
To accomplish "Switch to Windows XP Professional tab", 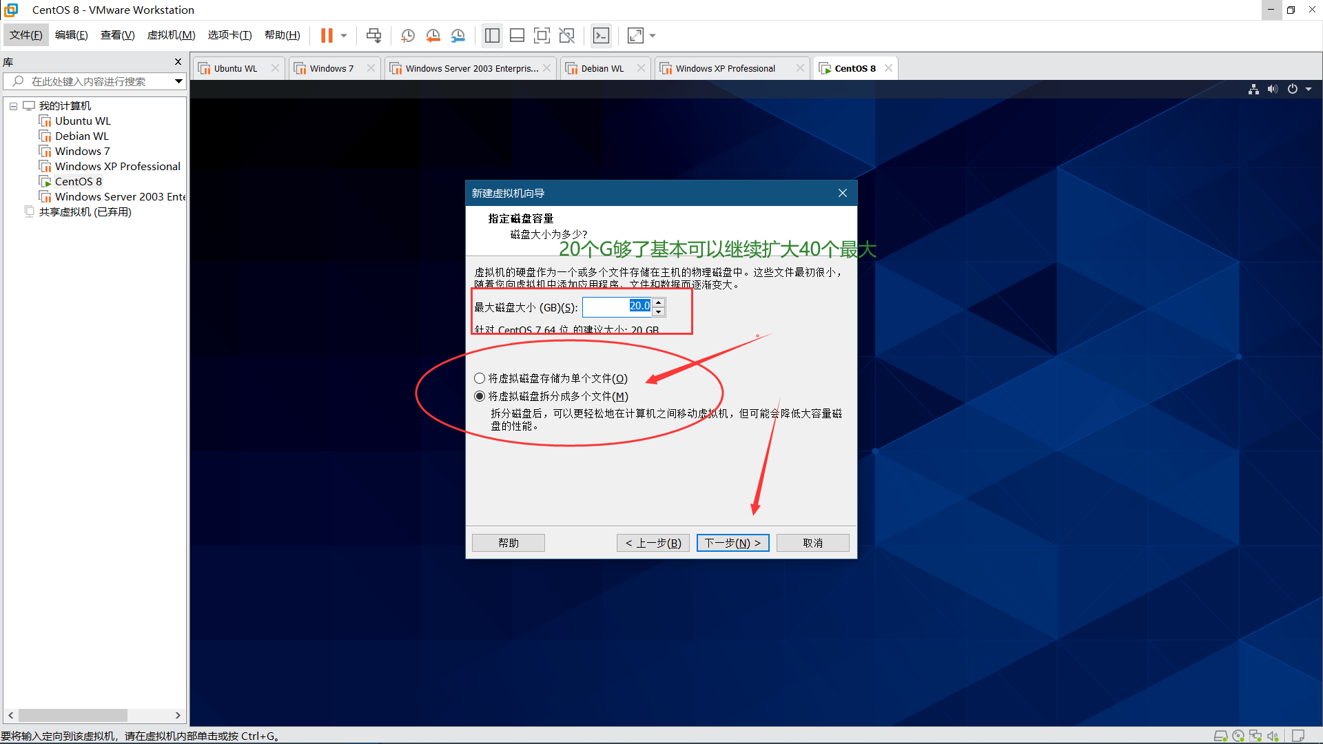I will tap(725, 68).
